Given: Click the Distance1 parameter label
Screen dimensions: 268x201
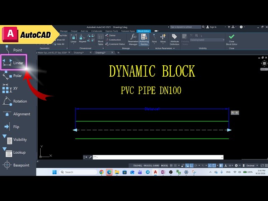Looking at the screenshot, I should pos(152,109).
